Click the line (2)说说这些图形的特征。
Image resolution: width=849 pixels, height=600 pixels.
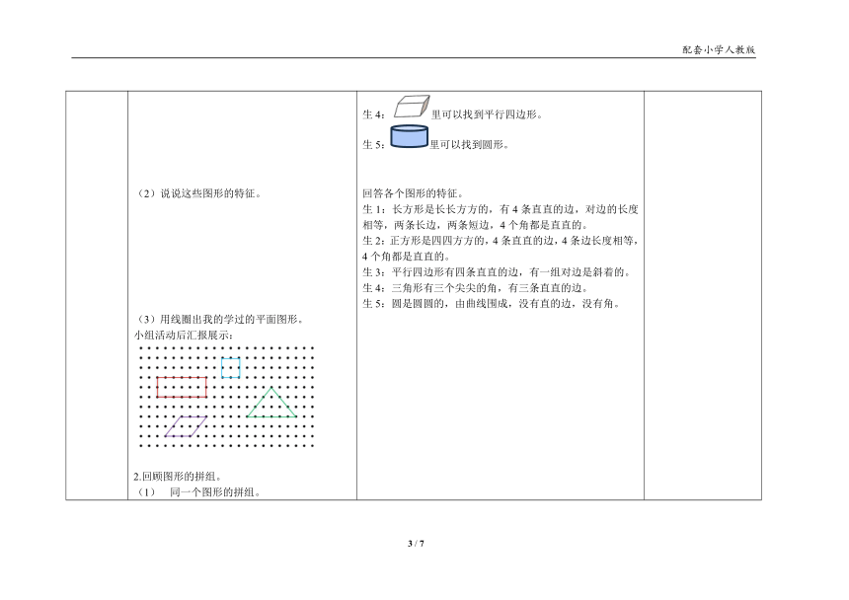point(198,193)
